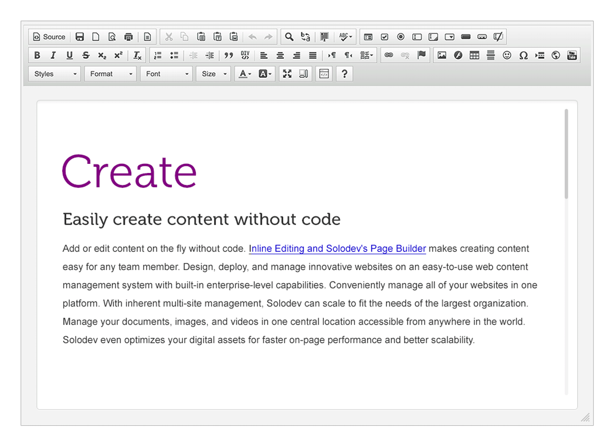Follow the Inline Editing and Page Builder link

pyautogui.click(x=338, y=249)
